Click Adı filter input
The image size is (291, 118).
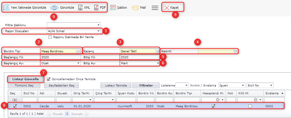tap(47, 100)
